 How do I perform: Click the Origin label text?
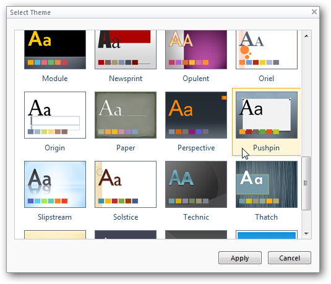coord(54,148)
